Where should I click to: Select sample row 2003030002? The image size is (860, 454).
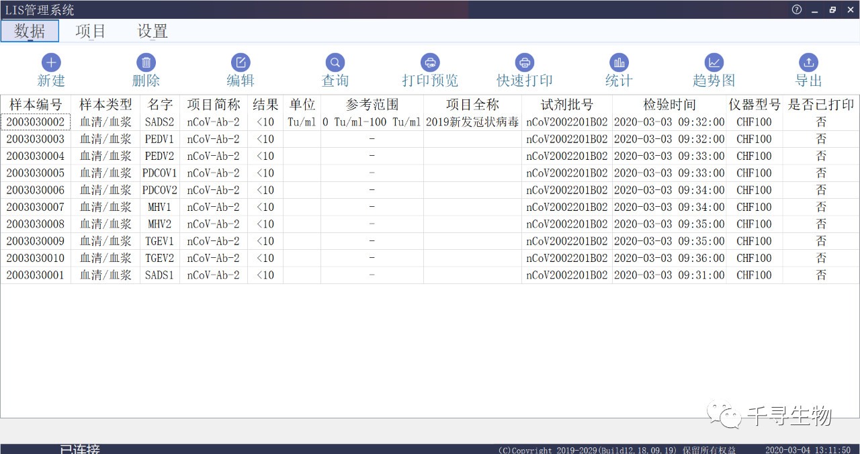pyautogui.click(x=36, y=122)
